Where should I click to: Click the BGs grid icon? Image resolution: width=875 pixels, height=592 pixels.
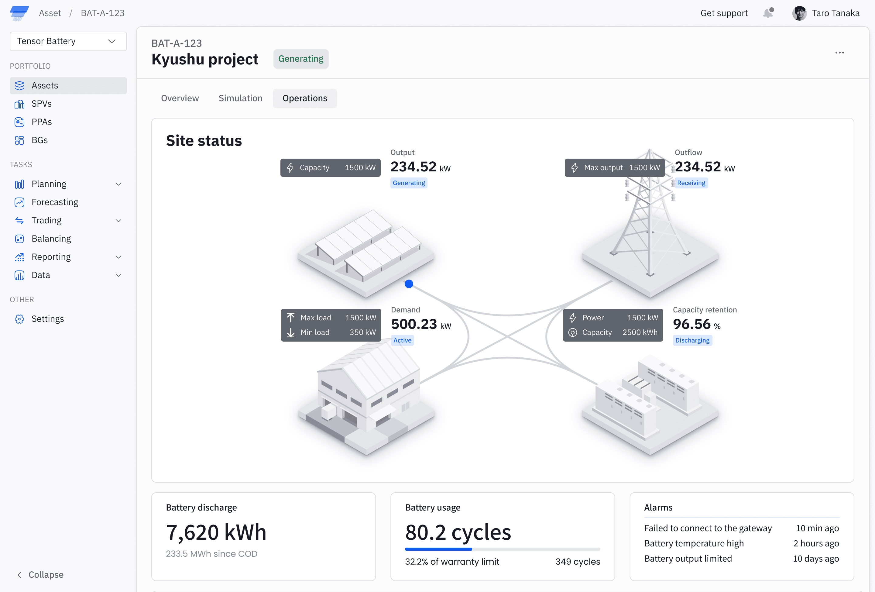tap(19, 140)
